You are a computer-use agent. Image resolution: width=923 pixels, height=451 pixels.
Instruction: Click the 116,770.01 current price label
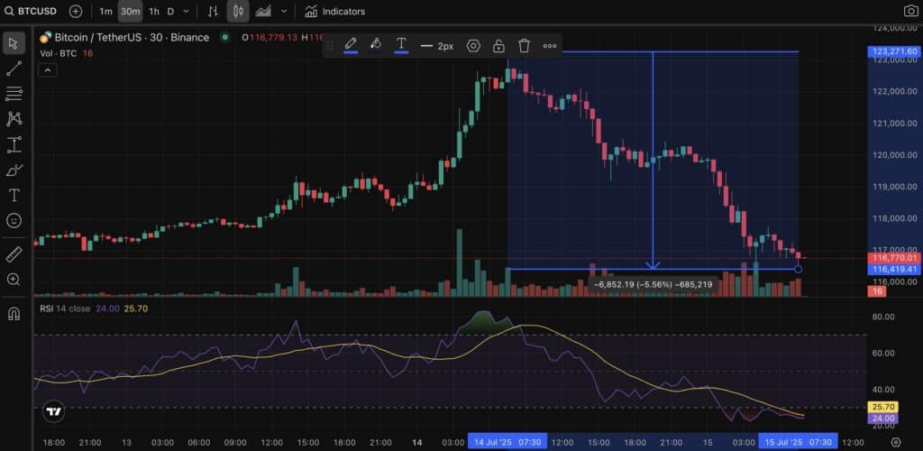(x=893, y=258)
